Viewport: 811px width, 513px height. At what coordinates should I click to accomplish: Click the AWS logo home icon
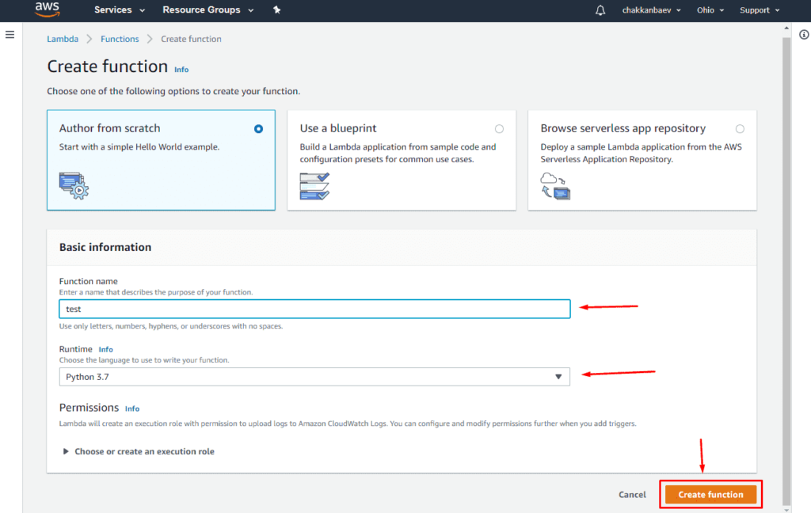click(x=48, y=10)
